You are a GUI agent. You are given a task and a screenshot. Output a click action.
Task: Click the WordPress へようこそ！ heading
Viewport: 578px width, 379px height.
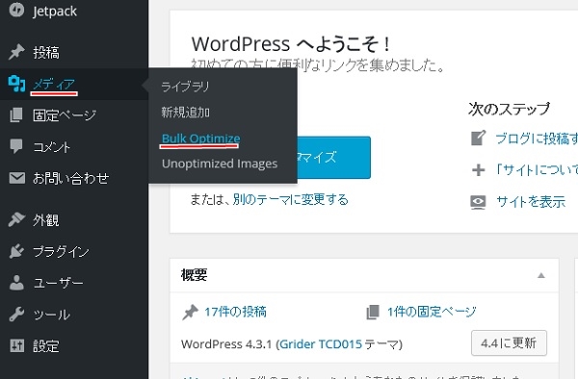click(x=291, y=44)
